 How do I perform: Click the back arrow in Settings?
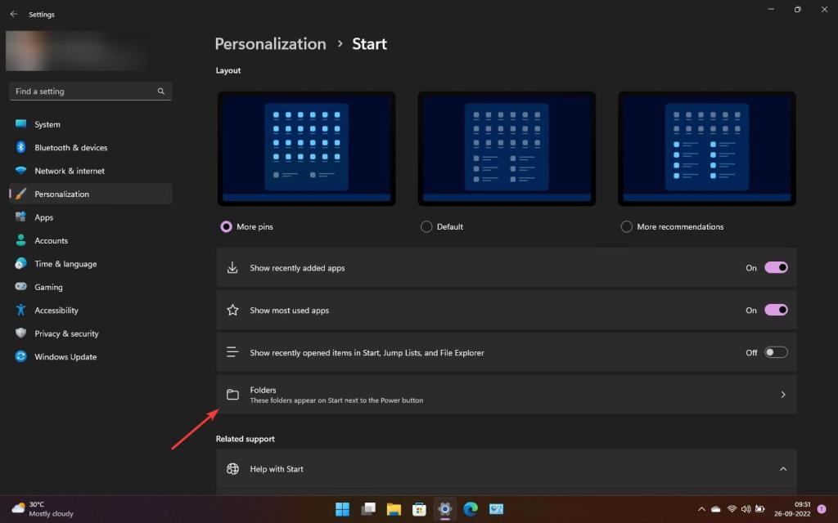point(13,14)
